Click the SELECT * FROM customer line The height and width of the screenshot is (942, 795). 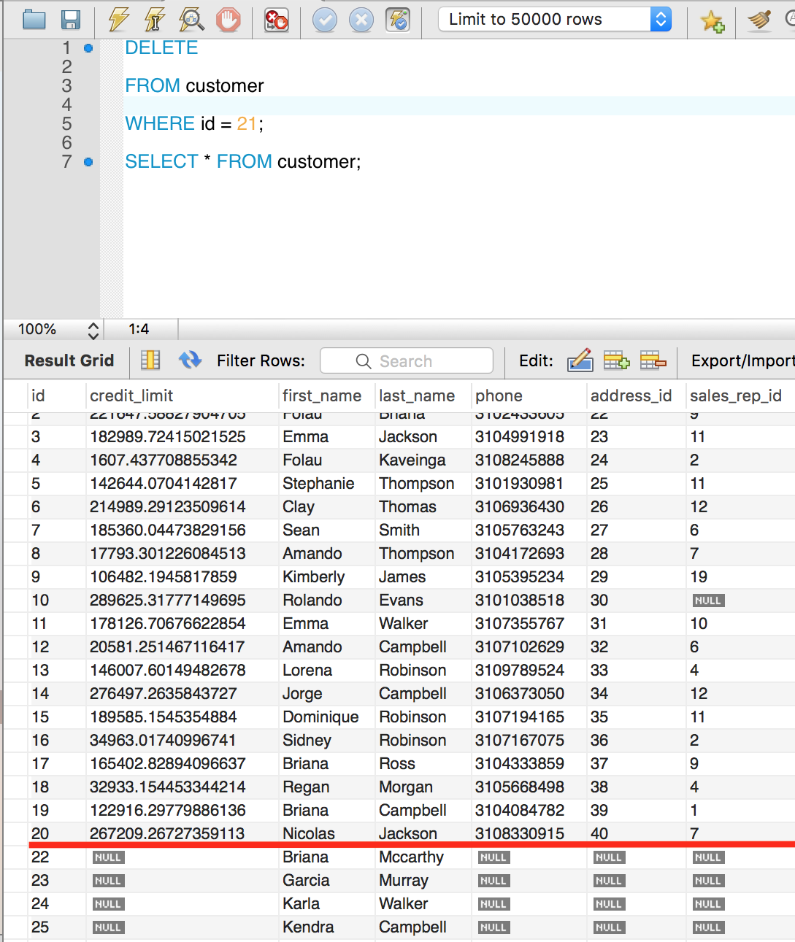click(243, 161)
